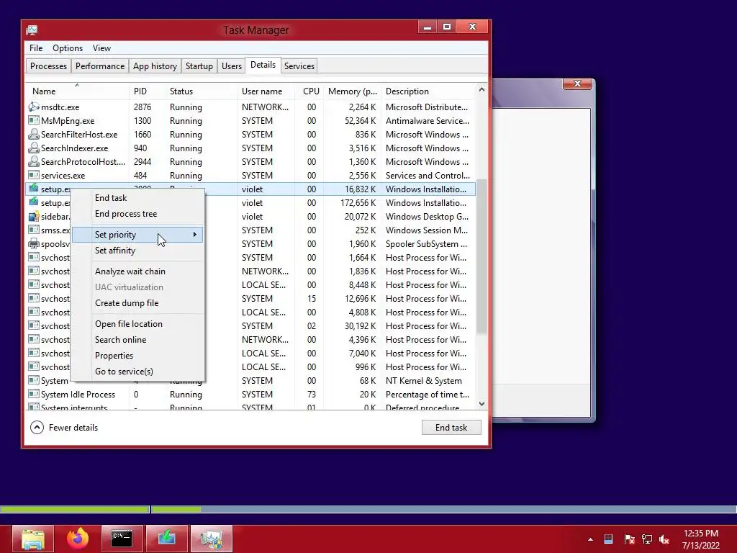Sort by the User name column header

tap(266, 91)
